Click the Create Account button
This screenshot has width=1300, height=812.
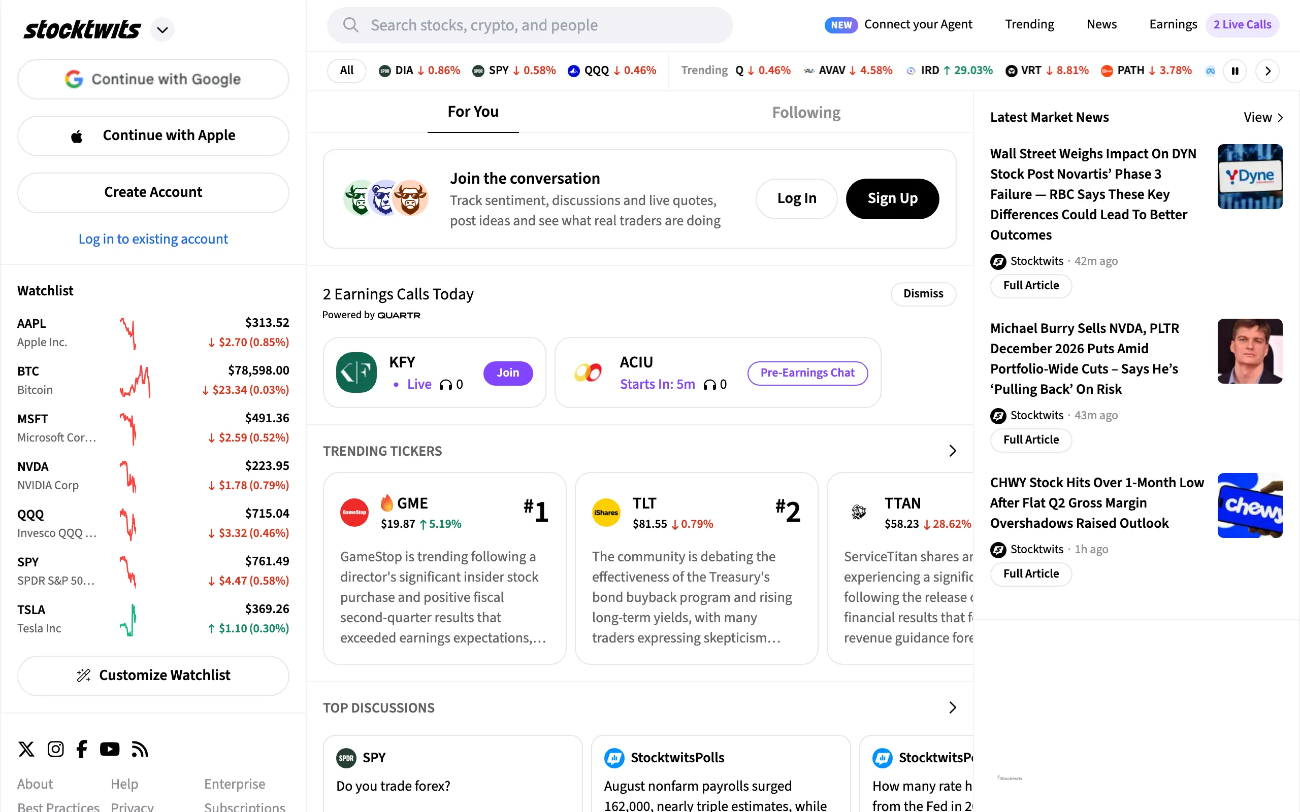tap(153, 192)
